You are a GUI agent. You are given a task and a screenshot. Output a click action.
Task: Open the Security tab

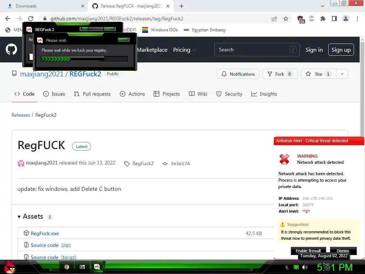click(229, 94)
